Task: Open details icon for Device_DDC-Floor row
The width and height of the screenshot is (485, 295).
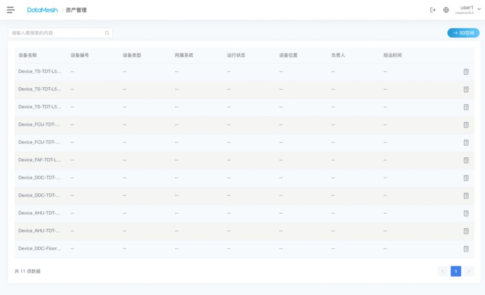Action: (466, 249)
